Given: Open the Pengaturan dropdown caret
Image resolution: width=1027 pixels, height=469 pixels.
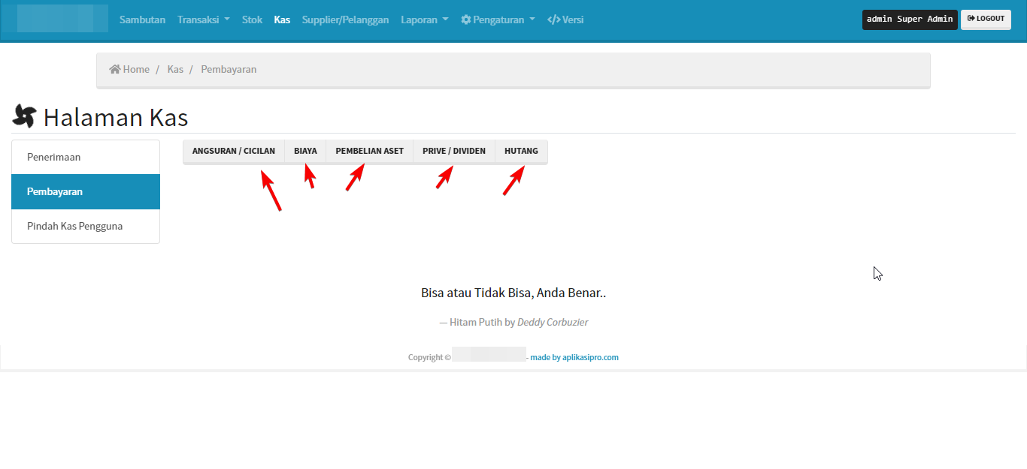Looking at the screenshot, I should (x=532, y=20).
